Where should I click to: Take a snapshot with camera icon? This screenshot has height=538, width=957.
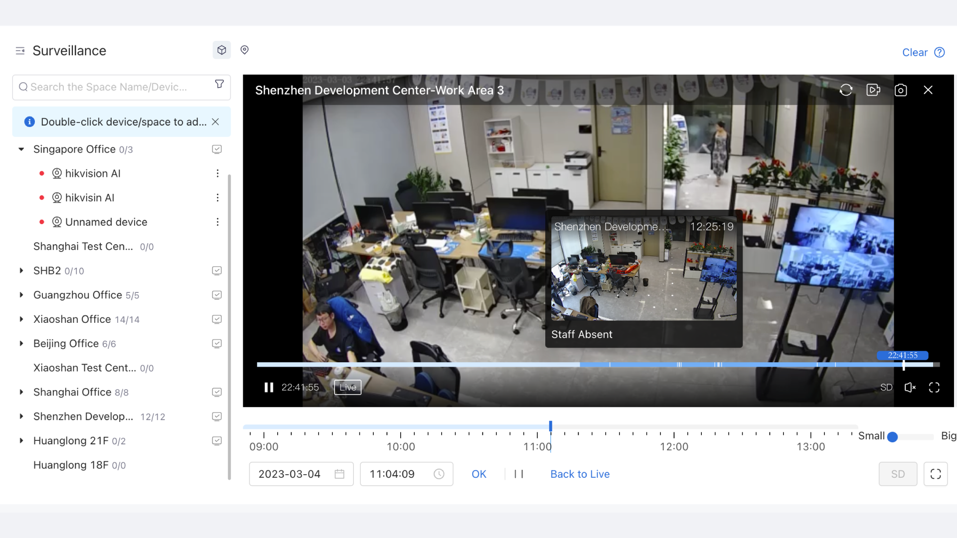point(901,90)
